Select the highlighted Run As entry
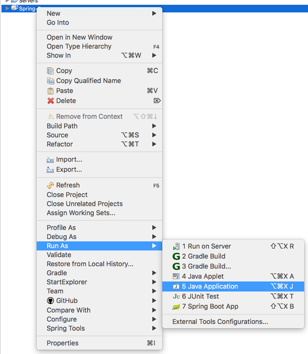 click(x=99, y=246)
